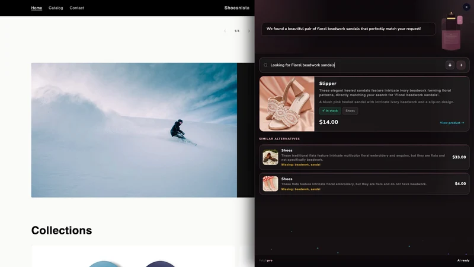The height and width of the screenshot is (267, 474).
Task: Open the View product link
Action: [x=452, y=123]
